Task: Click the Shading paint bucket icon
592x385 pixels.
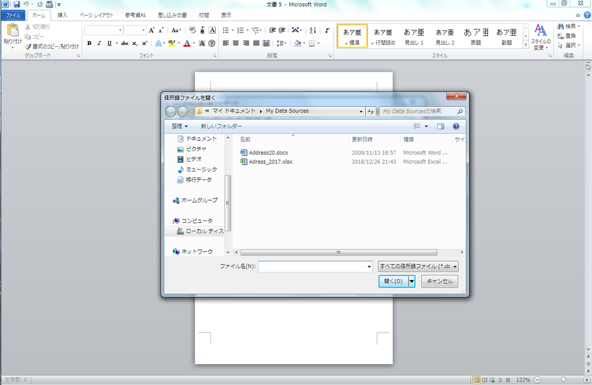Action: (x=298, y=43)
